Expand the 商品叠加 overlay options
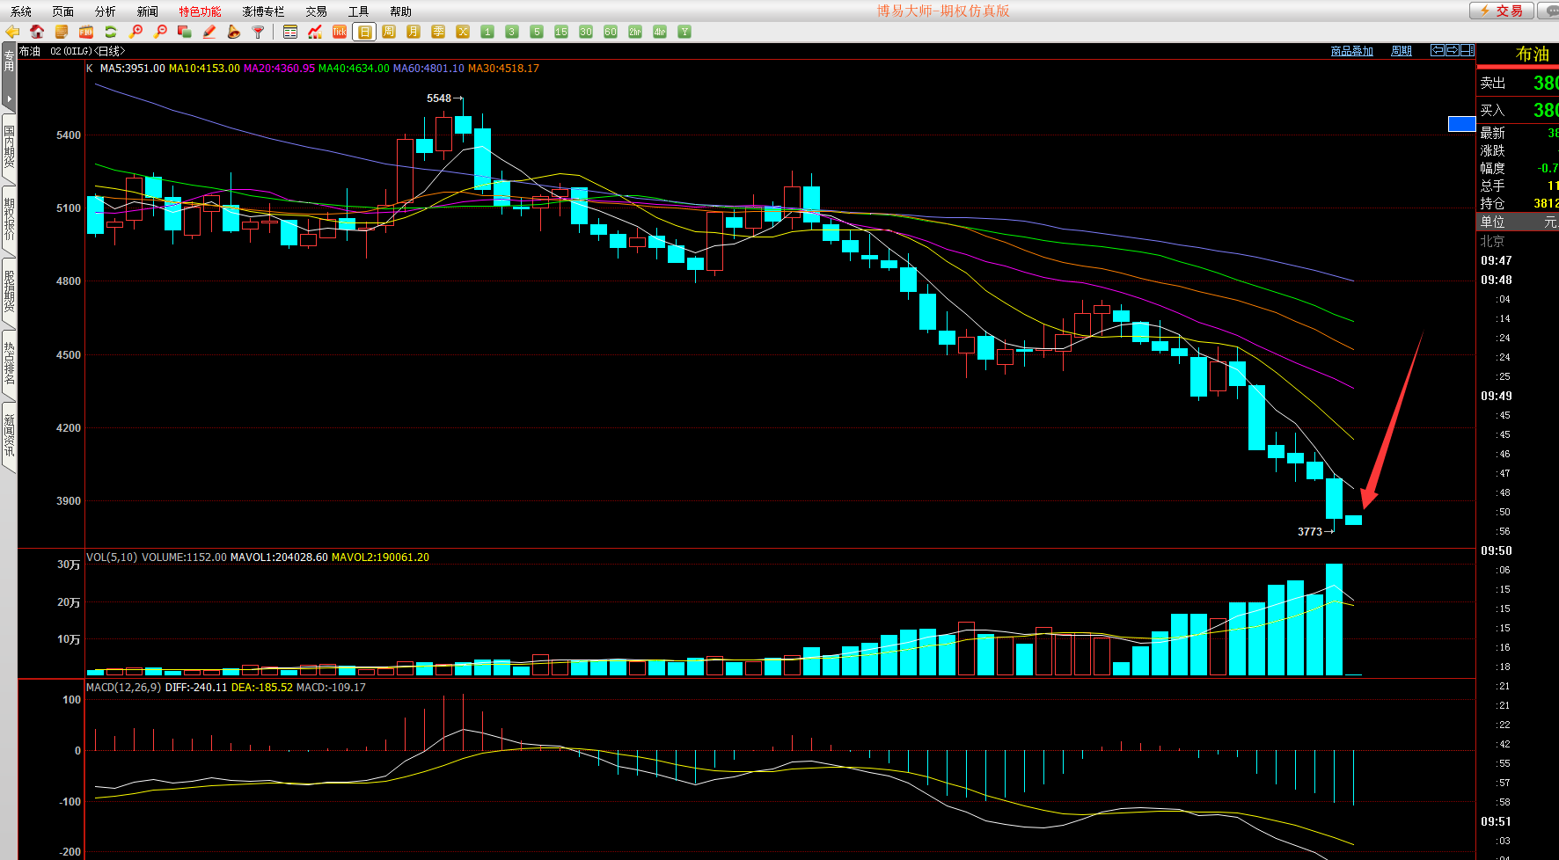 coord(1351,51)
